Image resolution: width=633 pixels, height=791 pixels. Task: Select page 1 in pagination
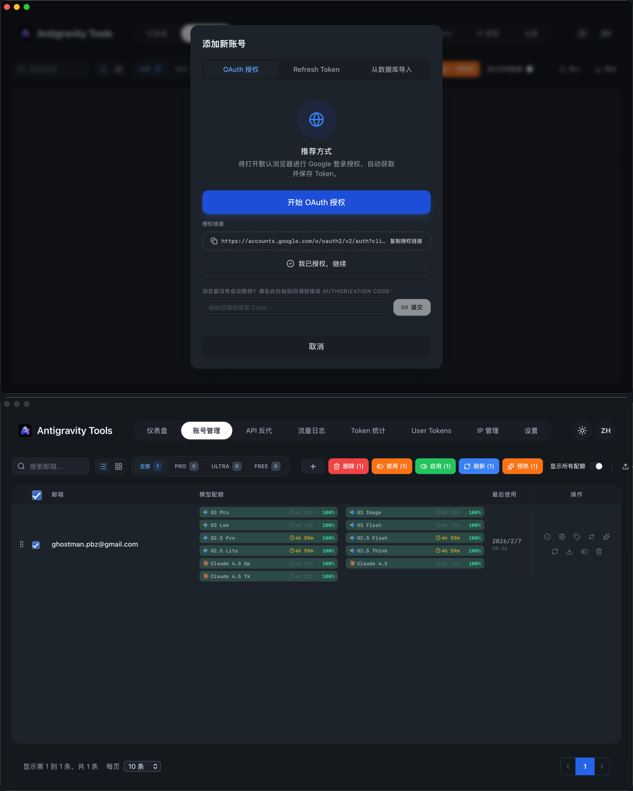tap(585, 766)
